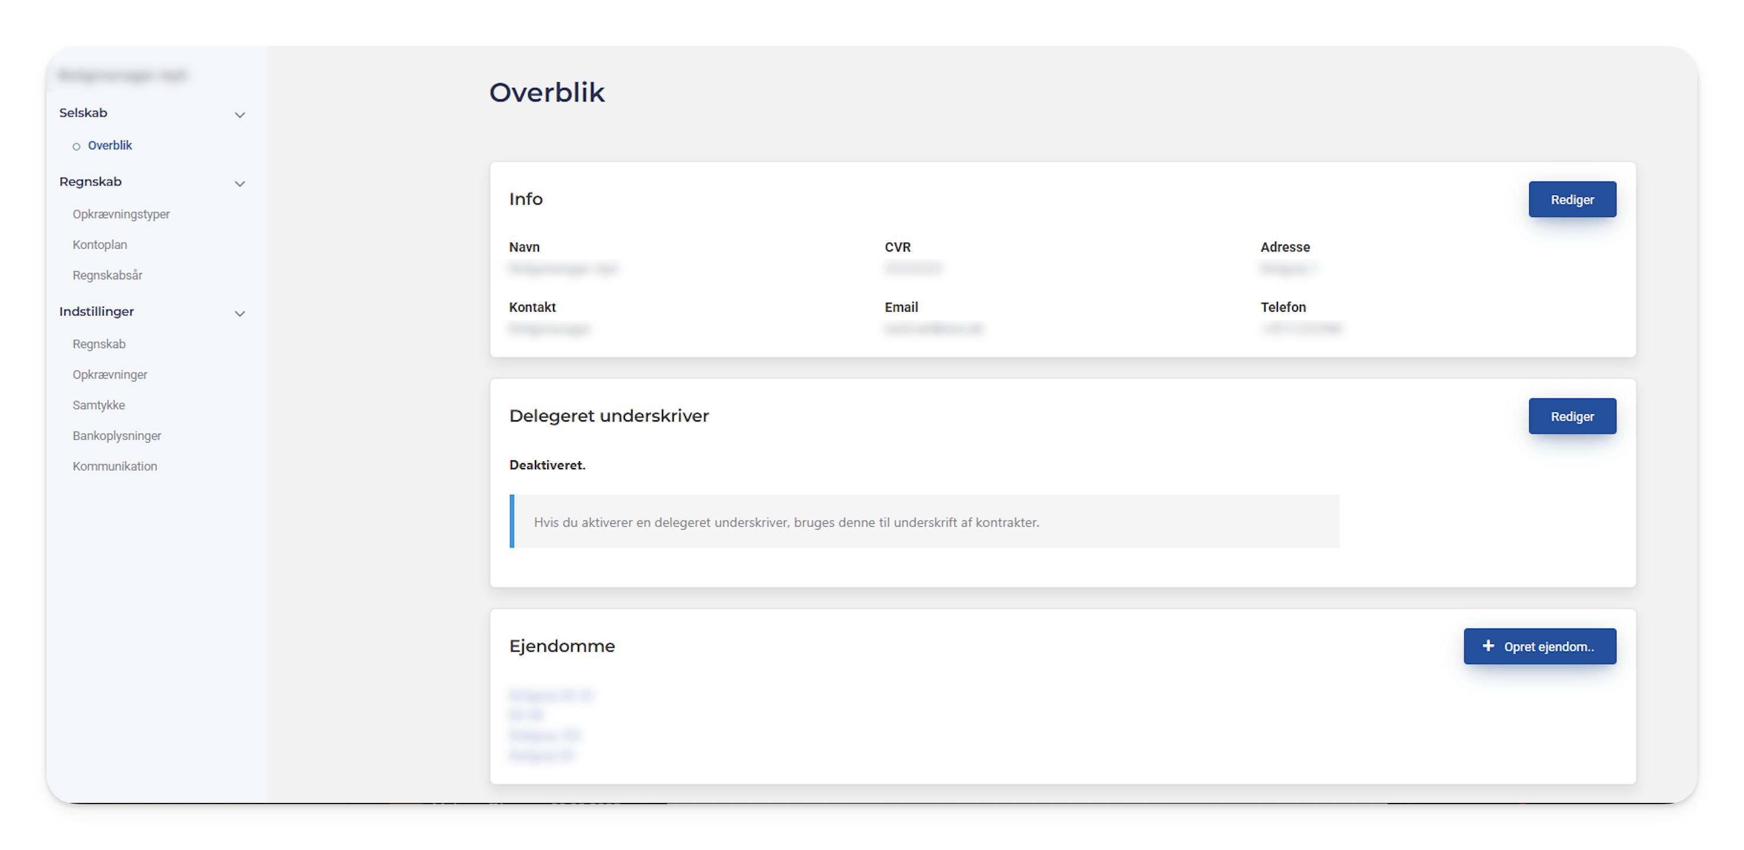Select the Overblik circle bullet icon
1744x850 pixels.
coord(76,147)
